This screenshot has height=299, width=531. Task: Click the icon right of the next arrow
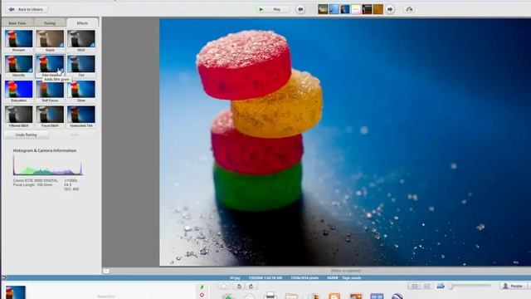(x=409, y=9)
